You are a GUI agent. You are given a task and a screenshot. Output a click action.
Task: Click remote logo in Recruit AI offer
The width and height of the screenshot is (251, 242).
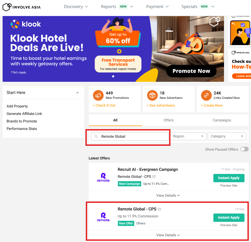(103, 177)
